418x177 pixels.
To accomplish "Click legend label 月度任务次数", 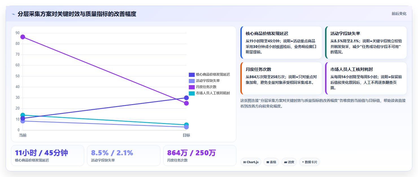I will point(206,87).
